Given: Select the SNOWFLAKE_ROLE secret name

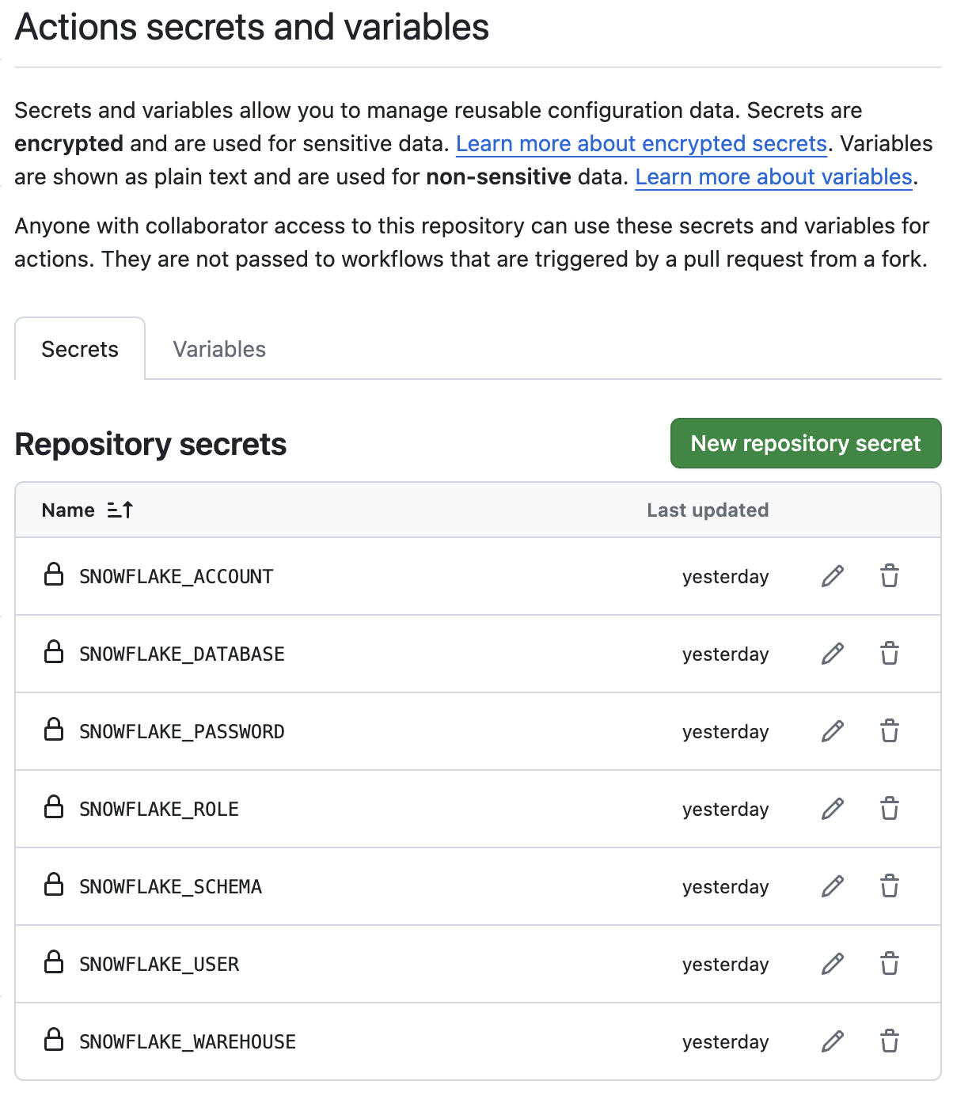Looking at the screenshot, I should (x=159, y=810).
